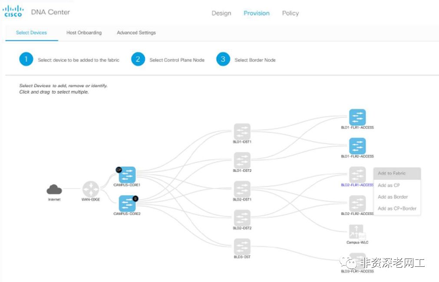Choose Add to Fabric in context menu
Screen dimensions: 439x282
[397, 173]
